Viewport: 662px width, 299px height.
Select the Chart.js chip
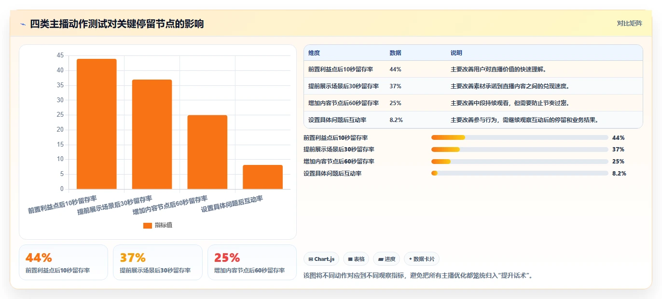pyautogui.click(x=321, y=259)
